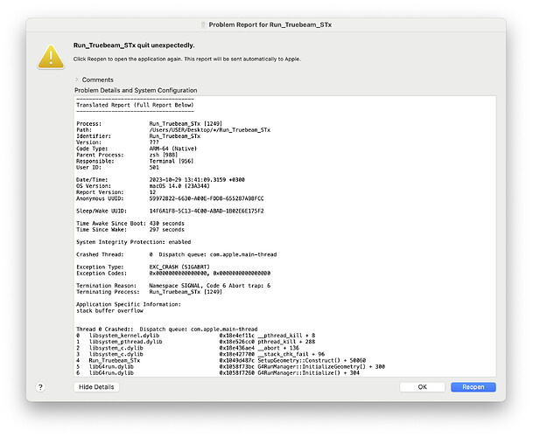Click 'Time Awake Since Boot: 430 seconds'
This screenshot has height=437, width=533.
pyautogui.click(x=130, y=224)
